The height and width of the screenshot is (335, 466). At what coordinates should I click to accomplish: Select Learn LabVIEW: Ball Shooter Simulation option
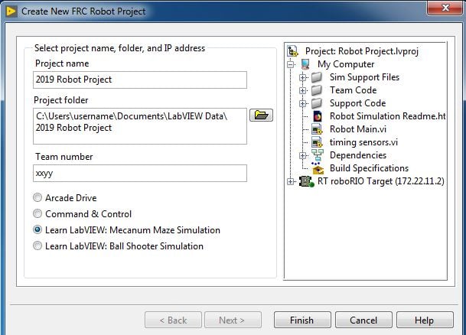(37, 246)
